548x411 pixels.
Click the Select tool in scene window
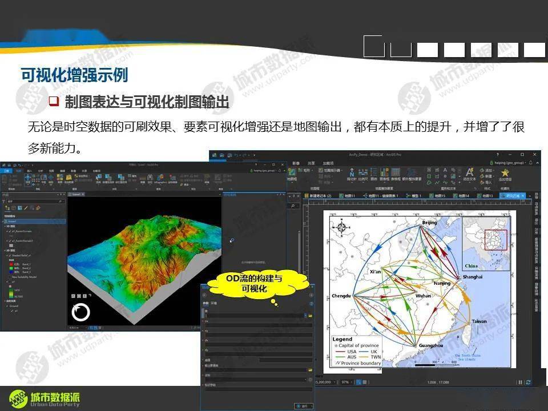coord(99,179)
